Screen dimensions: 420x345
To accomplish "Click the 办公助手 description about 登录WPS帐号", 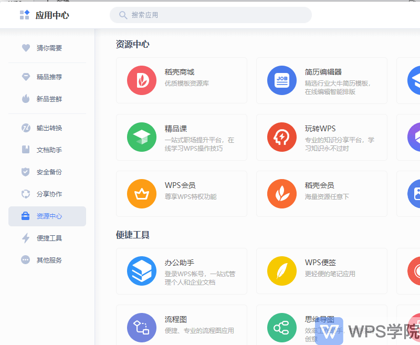I will point(200,278).
